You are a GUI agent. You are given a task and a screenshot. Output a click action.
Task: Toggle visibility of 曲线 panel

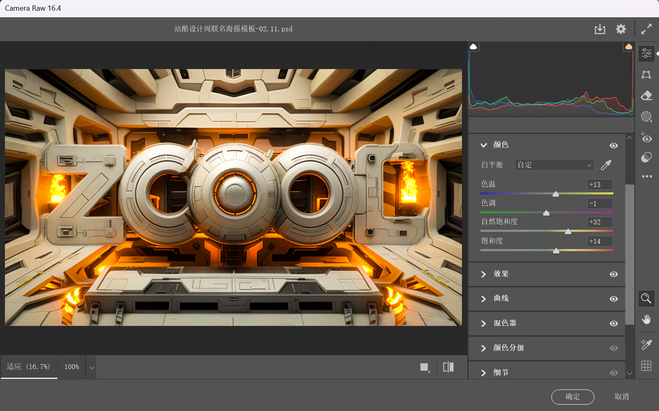pyautogui.click(x=614, y=299)
